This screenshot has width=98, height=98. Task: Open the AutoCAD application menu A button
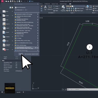click(x=3, y=1)
